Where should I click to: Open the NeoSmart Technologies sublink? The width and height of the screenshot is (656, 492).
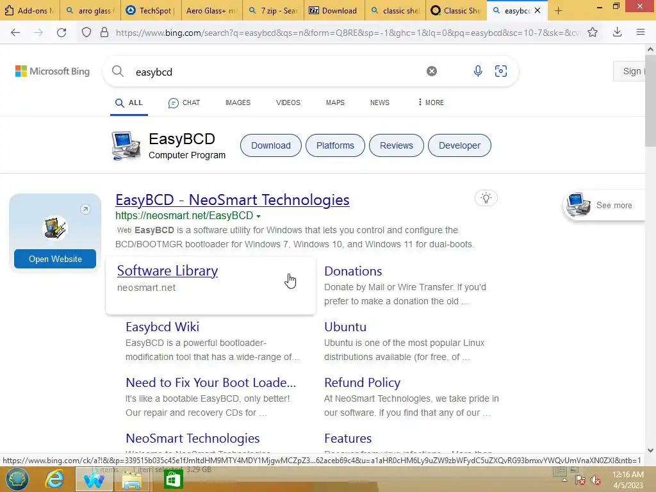click(x=192, y=438)
